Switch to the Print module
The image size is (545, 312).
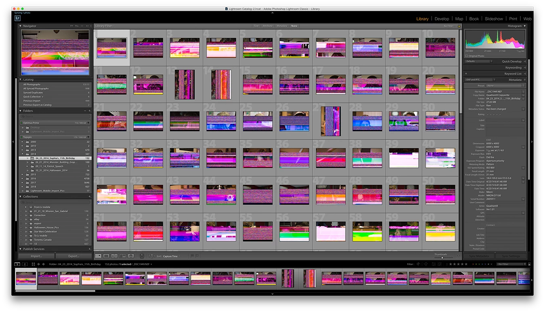click(x=513, y=19)
